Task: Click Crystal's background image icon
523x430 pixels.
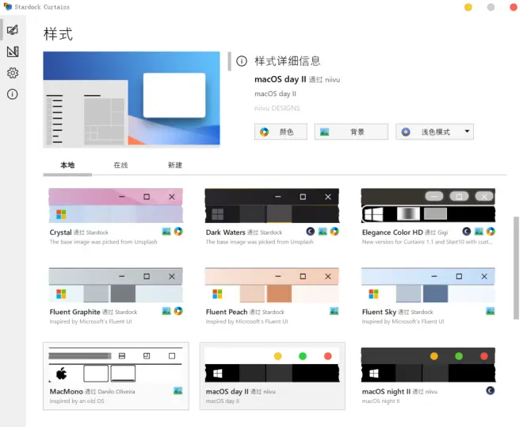Action: 166,232
